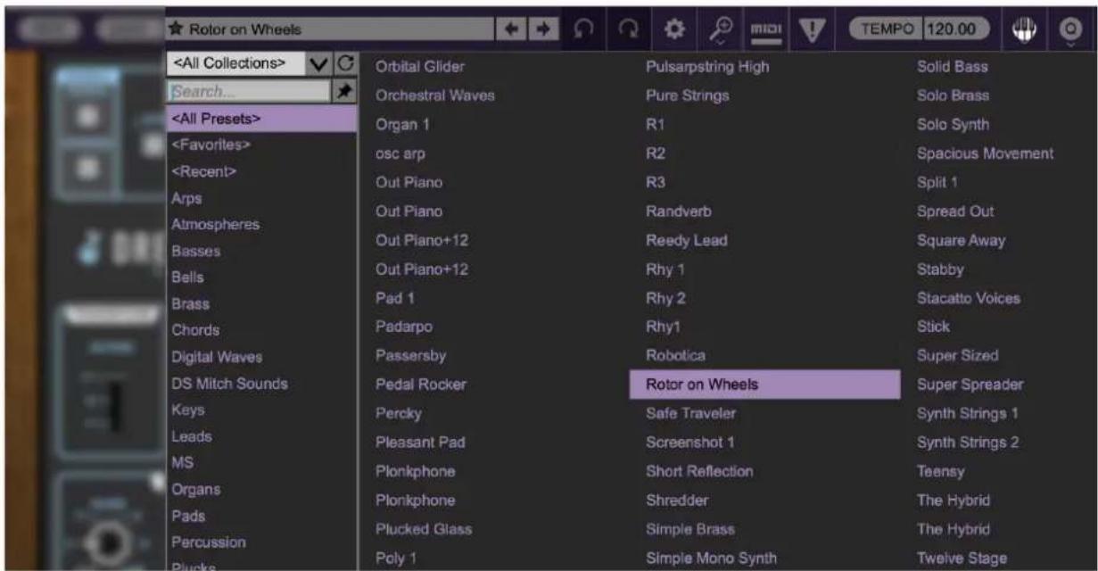Load the Safe Traveler preset
This screenshot has width=1098, height=571.
(691, 414)
